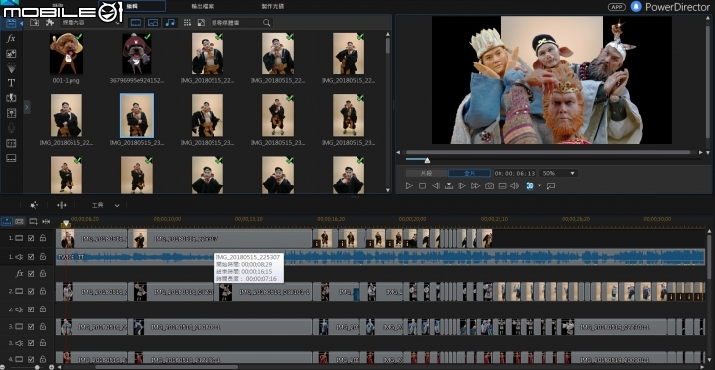Click timeline zoom in plus button
This screenshot has width=715, height=370.
tap(51, 367)
